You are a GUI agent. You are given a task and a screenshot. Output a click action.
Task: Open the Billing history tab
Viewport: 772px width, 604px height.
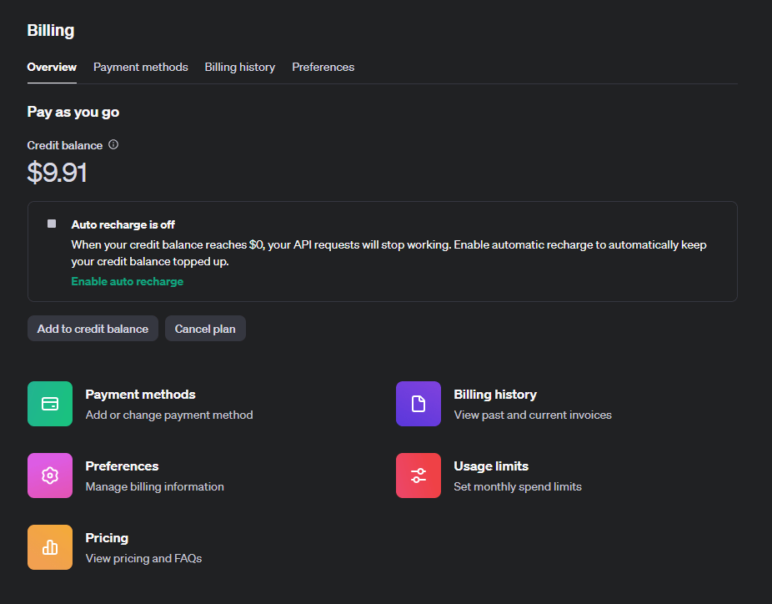click(240, 67)
